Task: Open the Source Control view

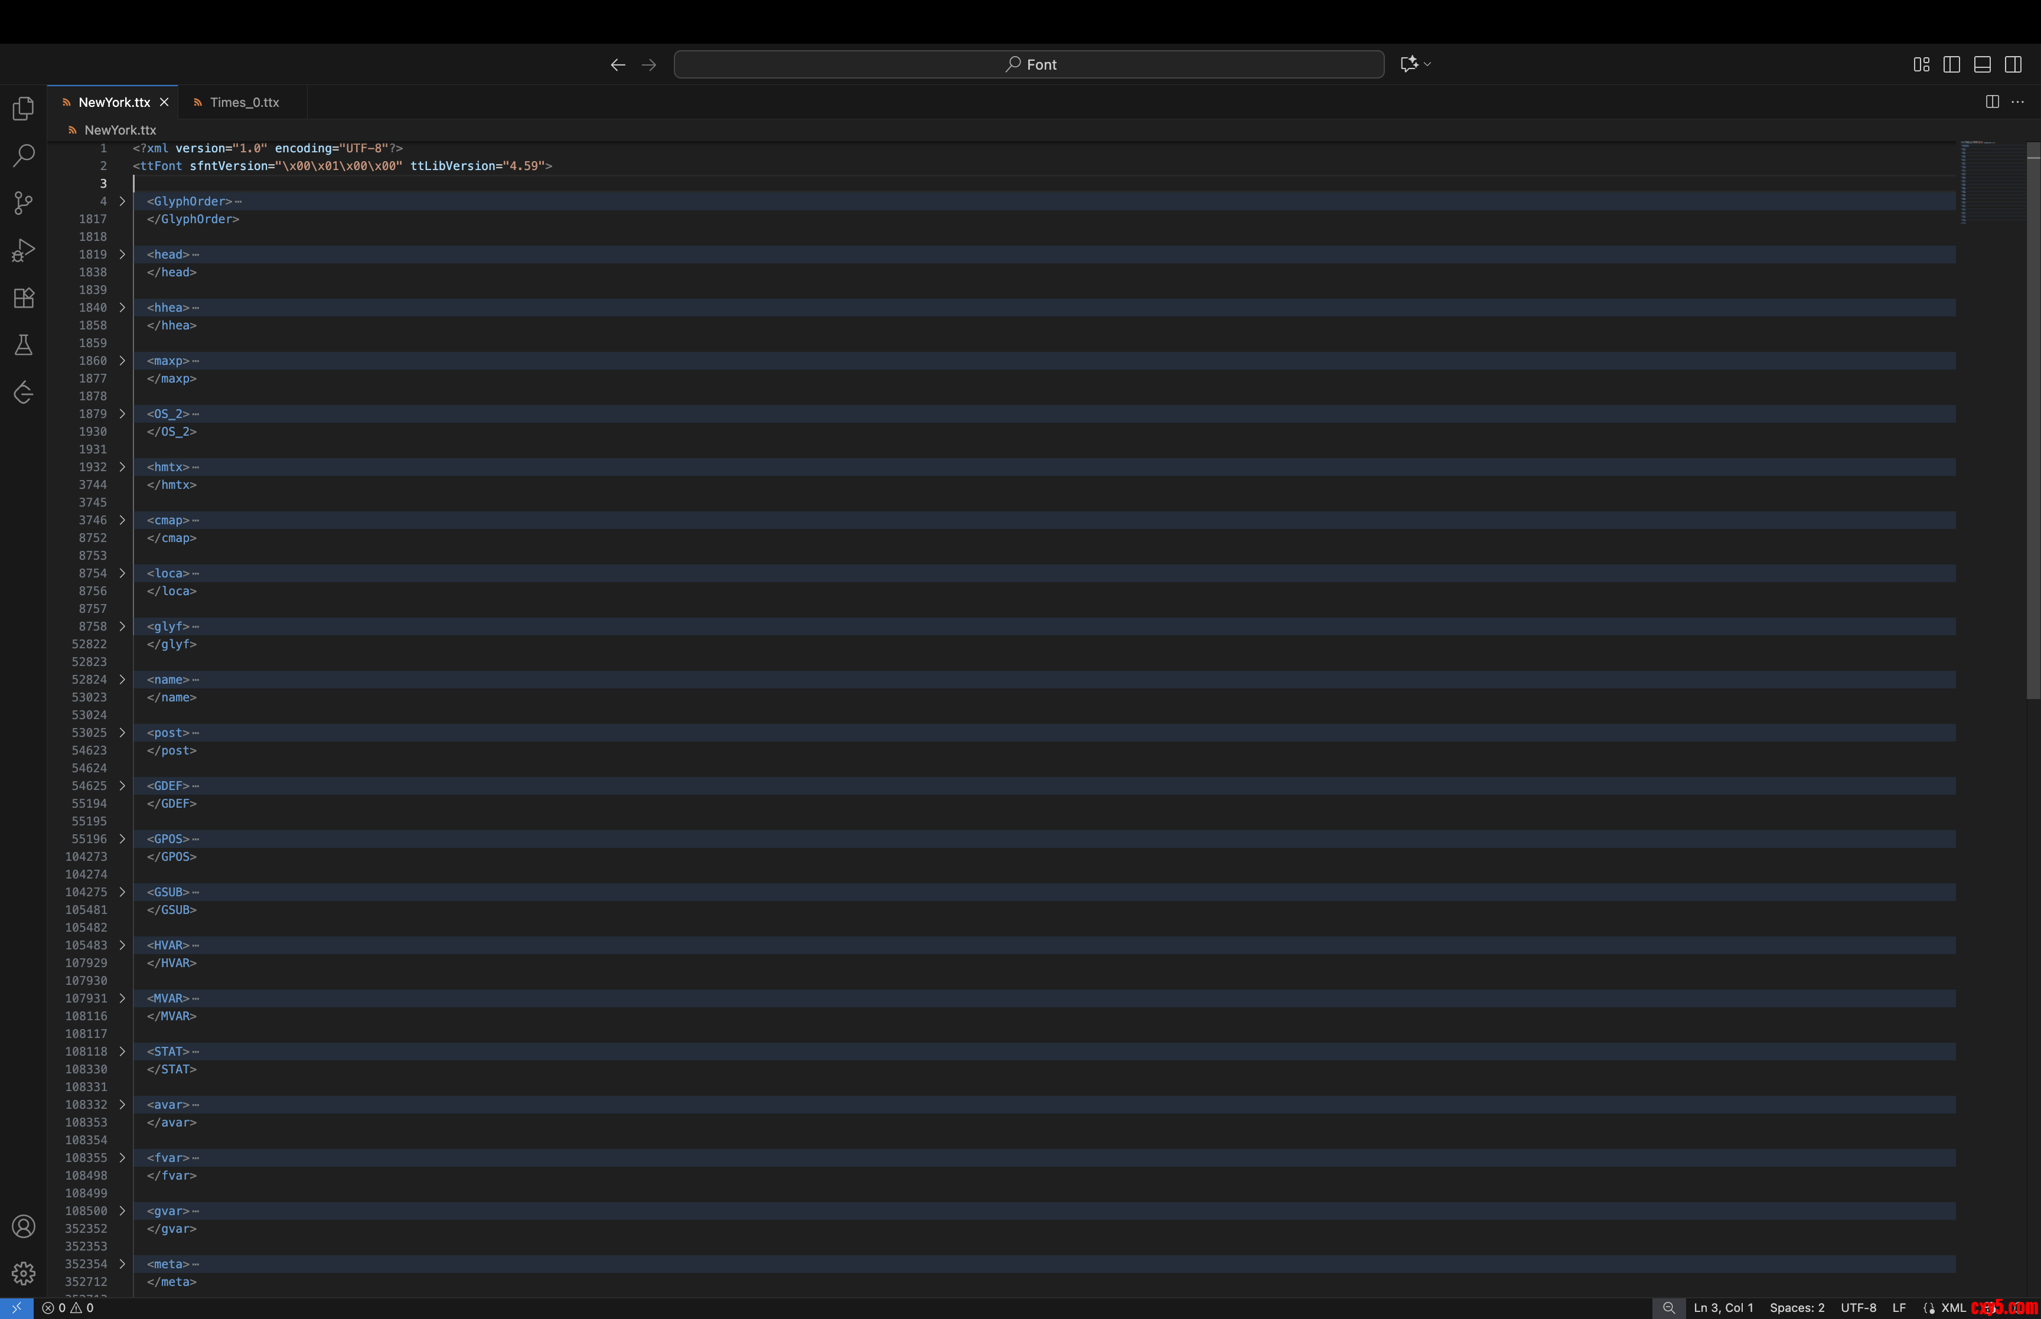Action: pyautogui.click(x=23, y=203)
